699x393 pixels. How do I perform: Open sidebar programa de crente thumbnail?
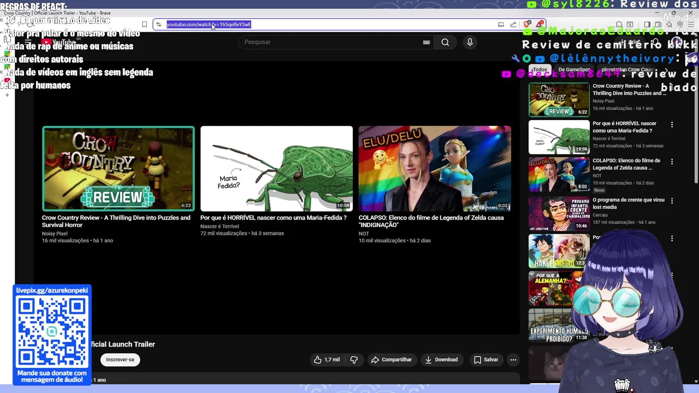pos(559,213)
